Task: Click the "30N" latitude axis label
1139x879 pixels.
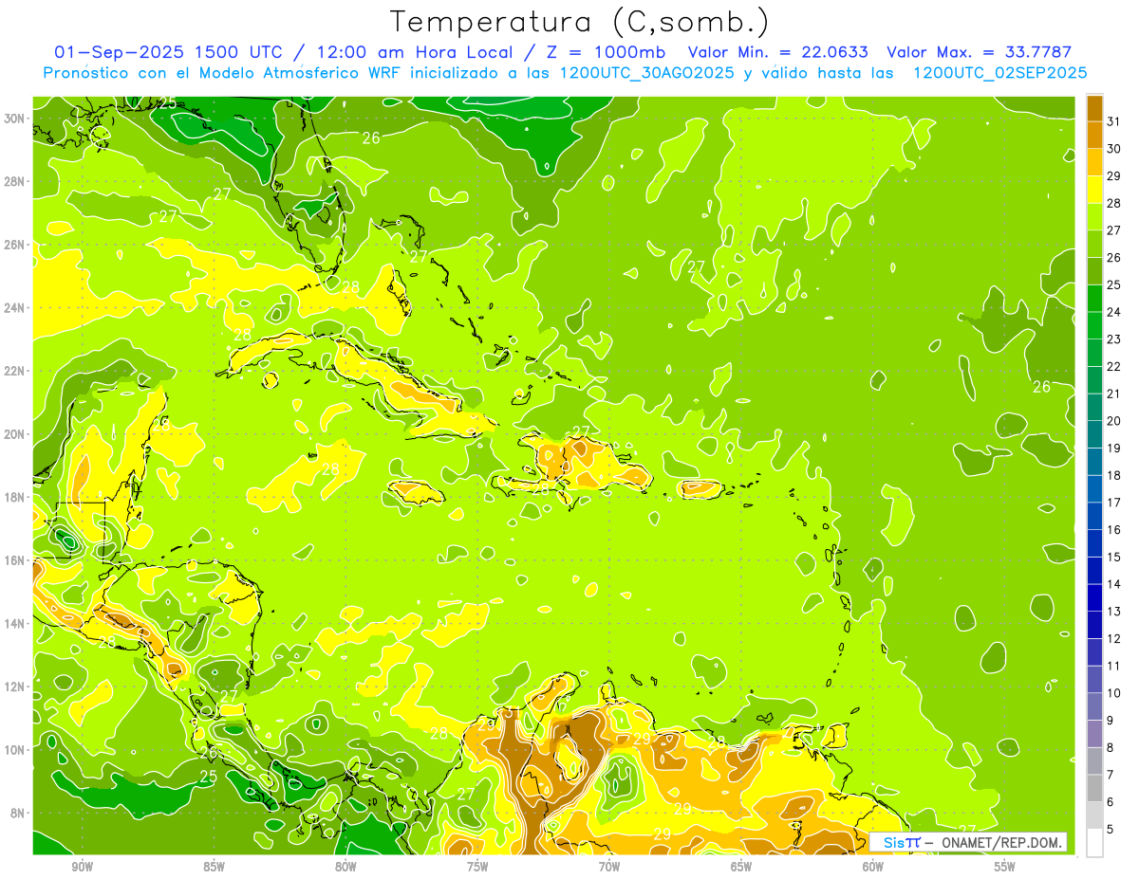Action: coord(15,119)
